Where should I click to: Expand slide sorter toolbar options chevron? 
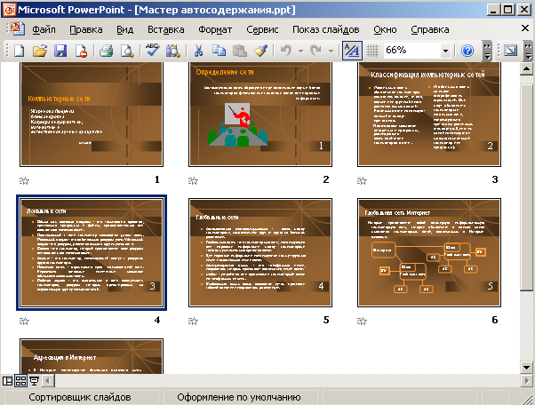point(528,51)
